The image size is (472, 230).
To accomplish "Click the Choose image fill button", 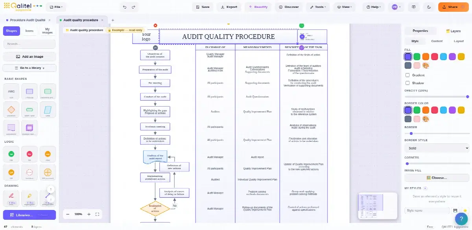I will tap(437, 178).
